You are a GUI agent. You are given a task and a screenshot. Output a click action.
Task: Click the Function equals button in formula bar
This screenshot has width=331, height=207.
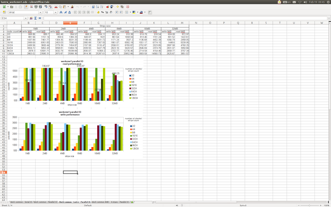coord(40,18)
